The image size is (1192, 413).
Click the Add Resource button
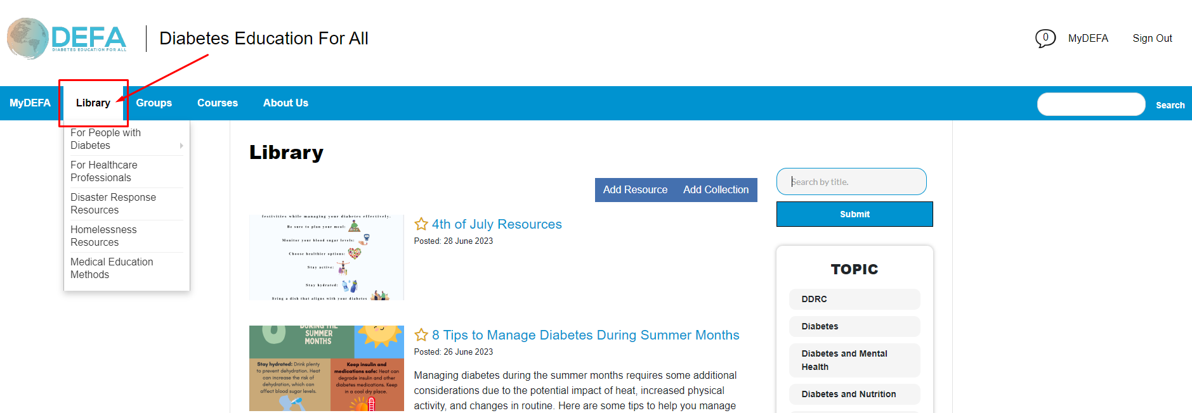click(x=635, y=190)
